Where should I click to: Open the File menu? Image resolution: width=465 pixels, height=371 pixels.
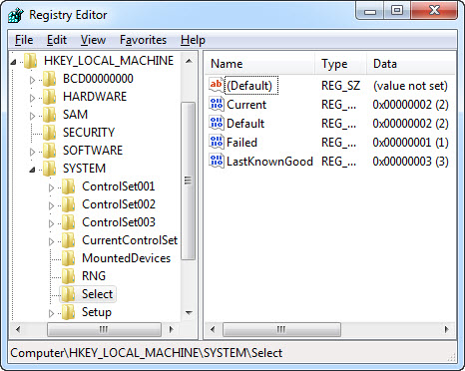click(24, 40)
